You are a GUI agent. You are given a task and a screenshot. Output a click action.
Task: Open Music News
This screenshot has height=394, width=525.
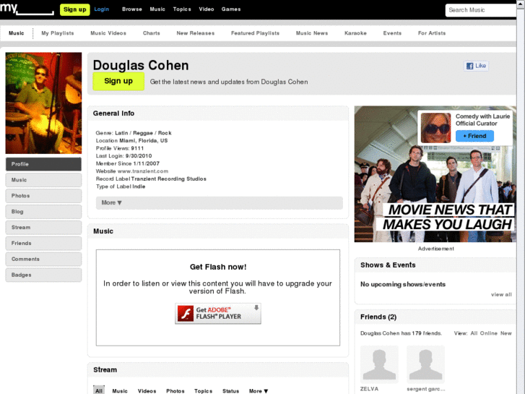coord(312,33)
